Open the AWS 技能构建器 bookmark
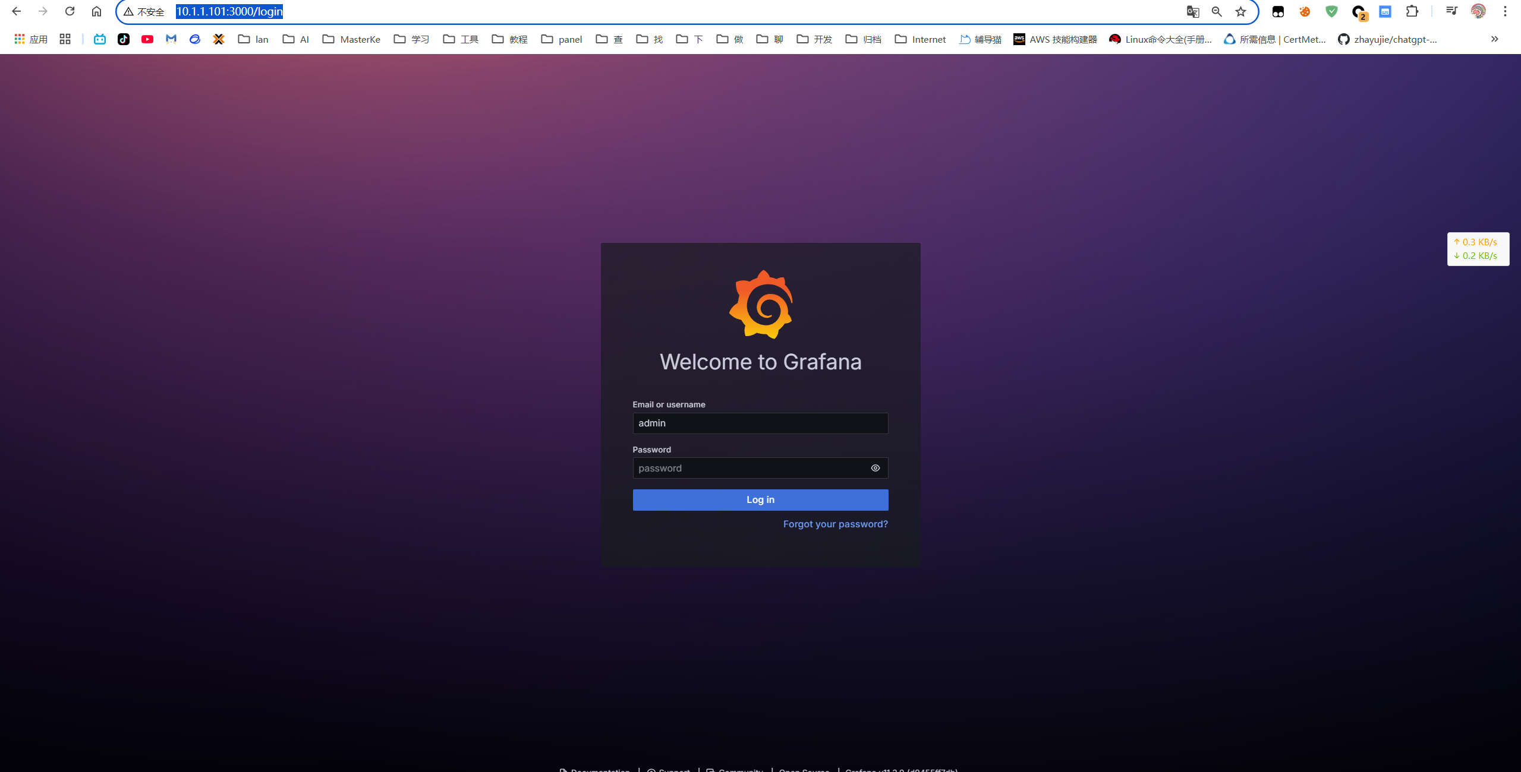The width and height of the screenshot is (1521, 772). click(1056, 39)
